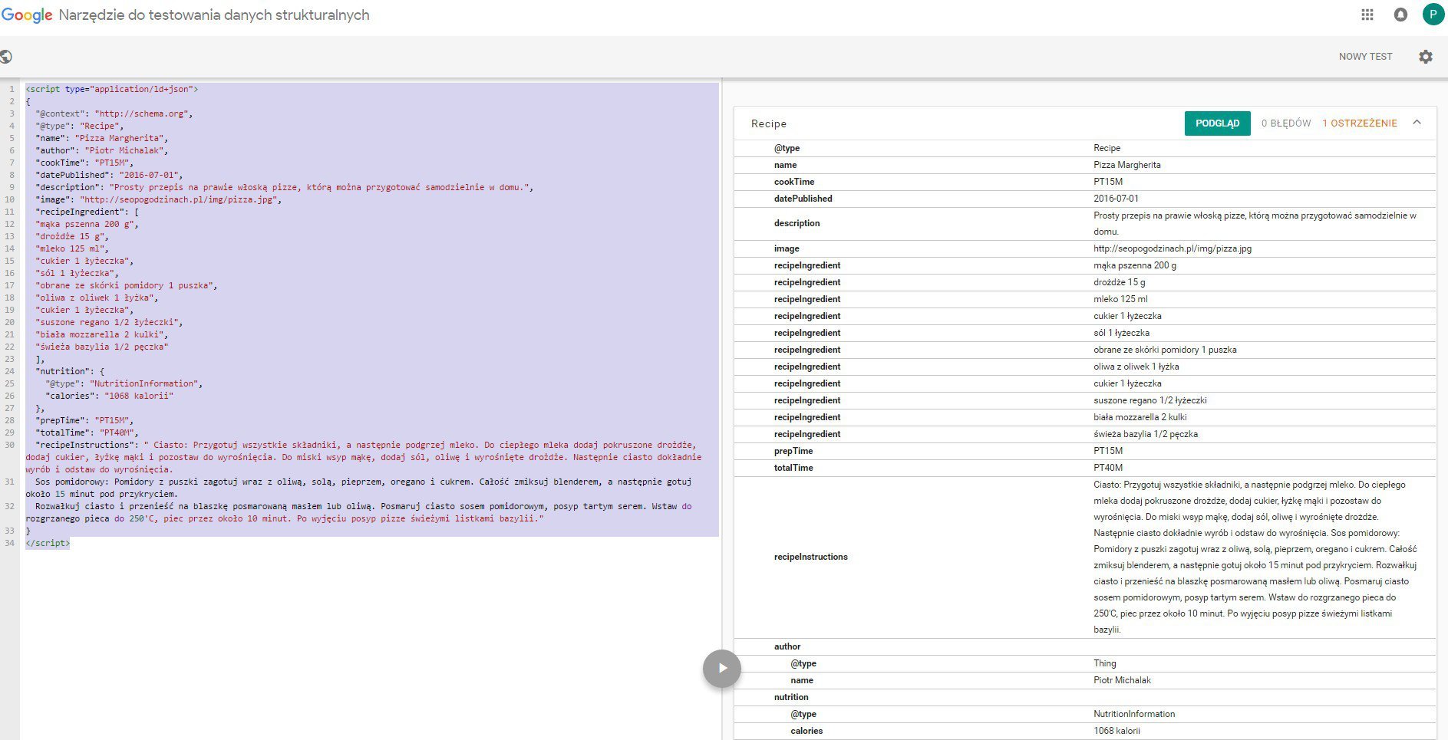The height and width of the screenshot is (740, 1448).
Task: Start a new test with NOWY TEST
Action: click(x=1365, y=57)
